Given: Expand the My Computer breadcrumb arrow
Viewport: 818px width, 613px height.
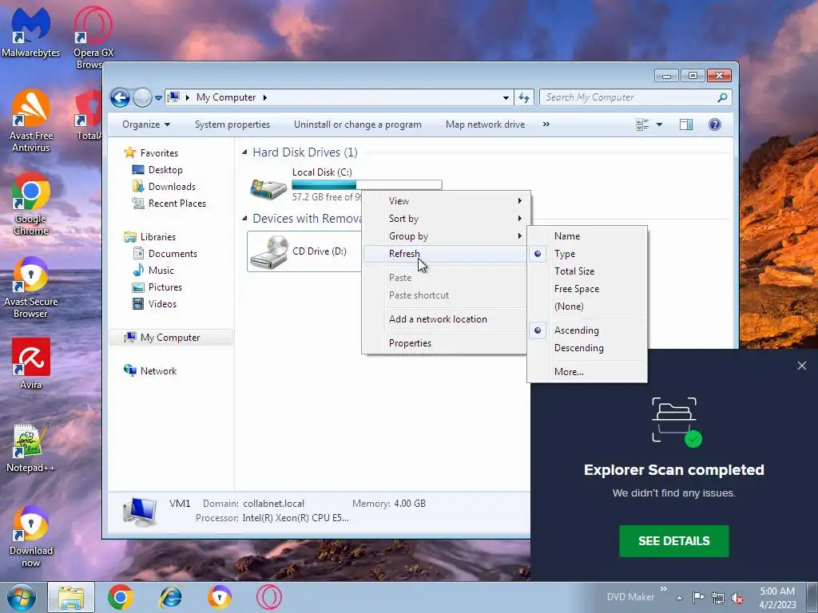Looking at the screenshot, I should [x=265, y=97].
